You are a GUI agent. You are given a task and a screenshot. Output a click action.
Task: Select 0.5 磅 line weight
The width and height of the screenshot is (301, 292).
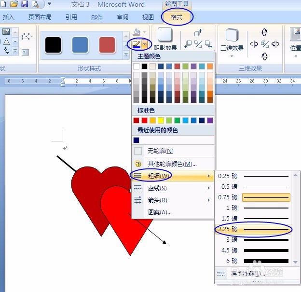[x=253, y=187]
